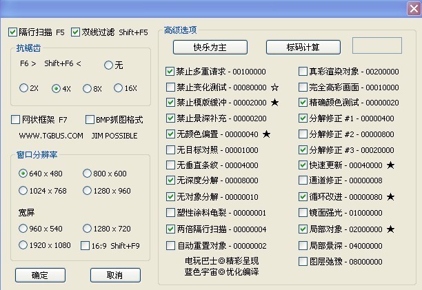Image resolution: width=422 pixels, height=290 pixels.
Task: Choose 960 x 540 widescreen resolution
Action: click(23, 229)
